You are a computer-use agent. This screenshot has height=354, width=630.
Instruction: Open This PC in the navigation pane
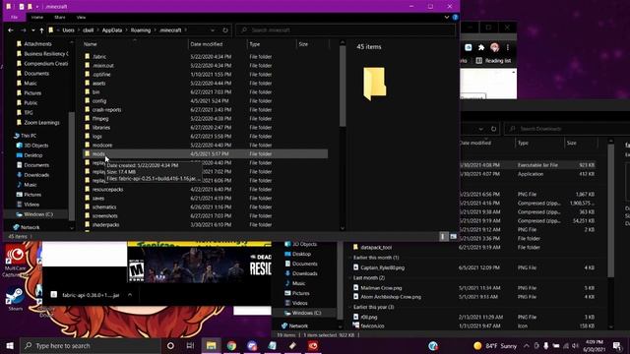point(29,136)
